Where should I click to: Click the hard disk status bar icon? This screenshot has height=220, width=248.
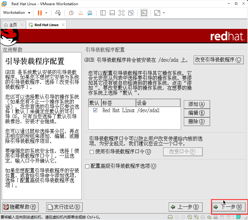coord(170,217)
